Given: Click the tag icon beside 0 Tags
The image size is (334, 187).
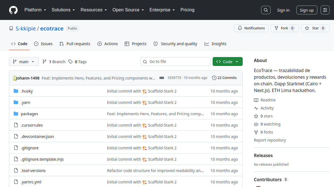Looking at the screenshot, I should pos(71,62).
